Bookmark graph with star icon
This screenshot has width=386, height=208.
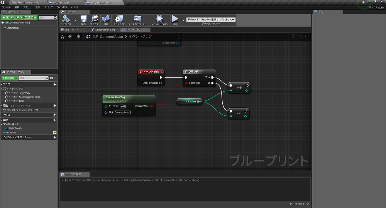pos(63,37)
